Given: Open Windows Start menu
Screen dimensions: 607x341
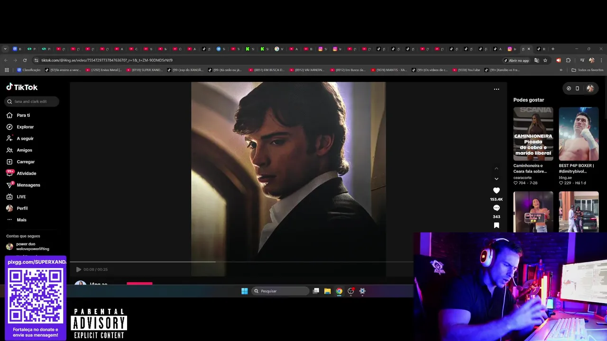Looking at the screenshot, I should pos(244,291).
